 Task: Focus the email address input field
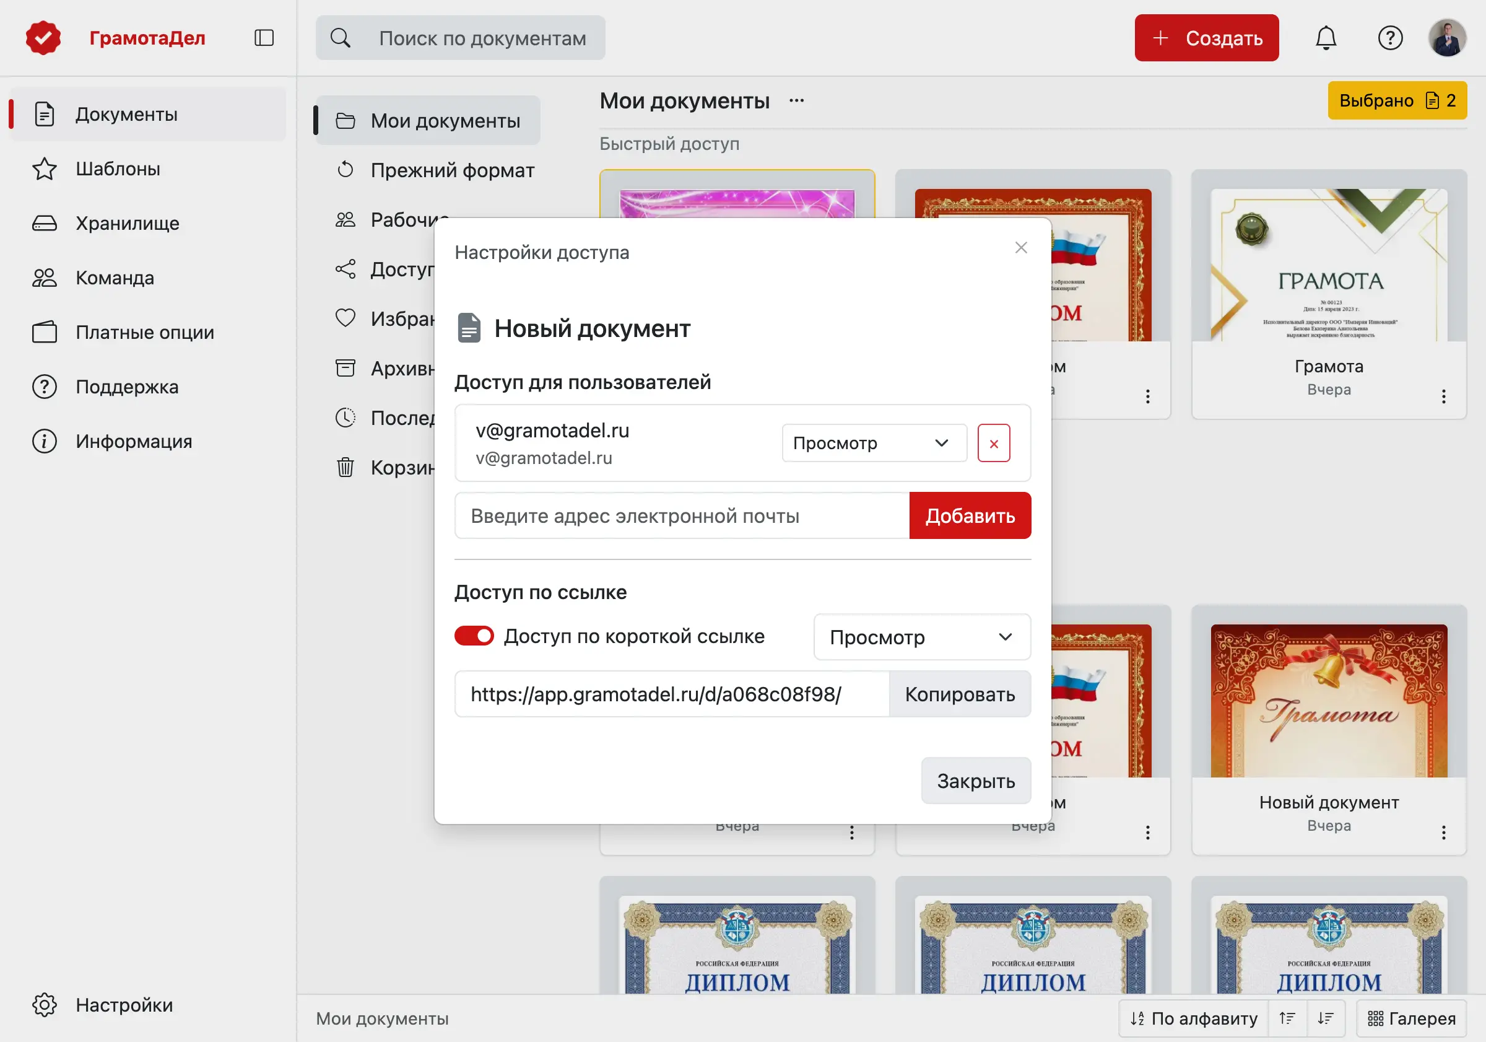(x=682, y=515)
